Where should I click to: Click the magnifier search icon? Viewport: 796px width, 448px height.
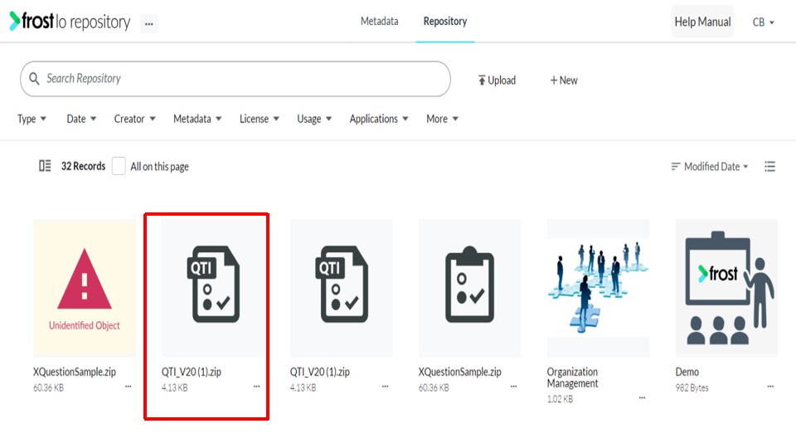[34, 79]
